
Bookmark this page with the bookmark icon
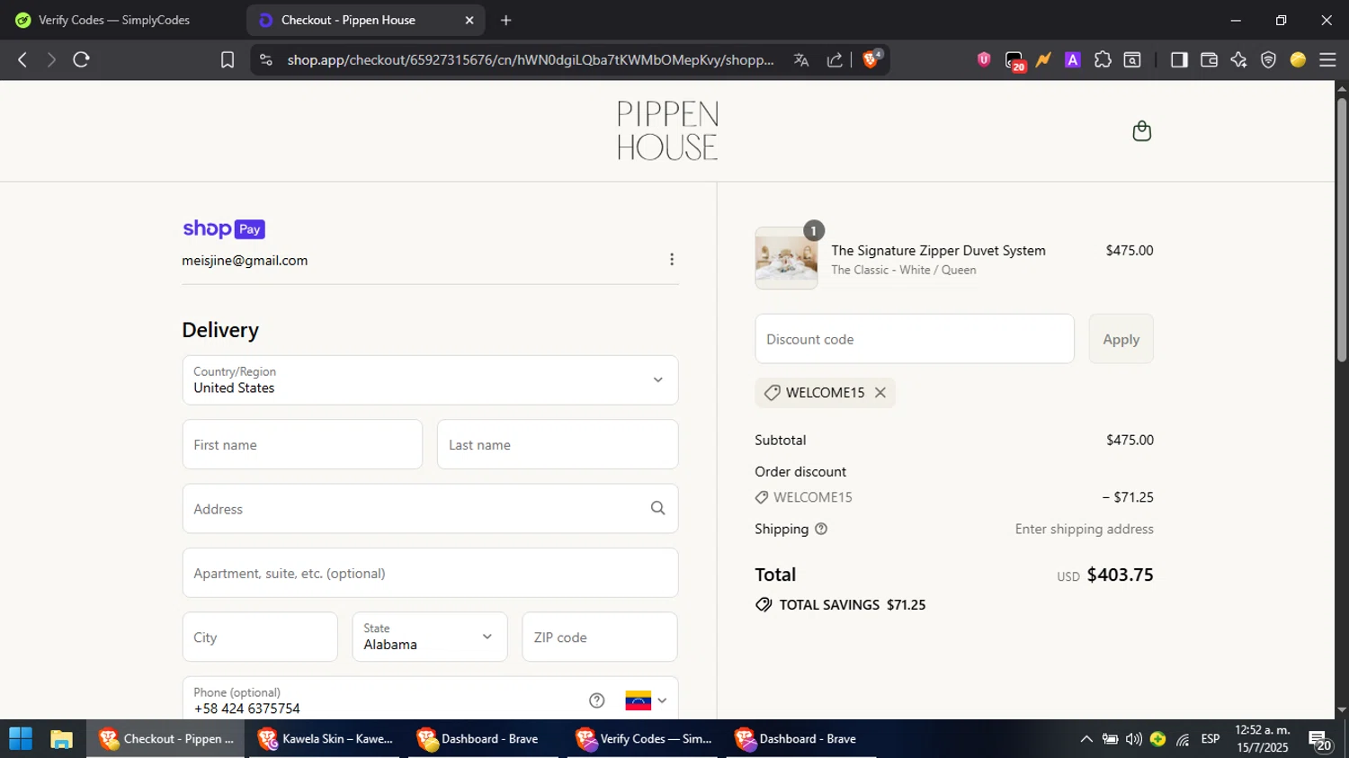[x=228, y=59]
